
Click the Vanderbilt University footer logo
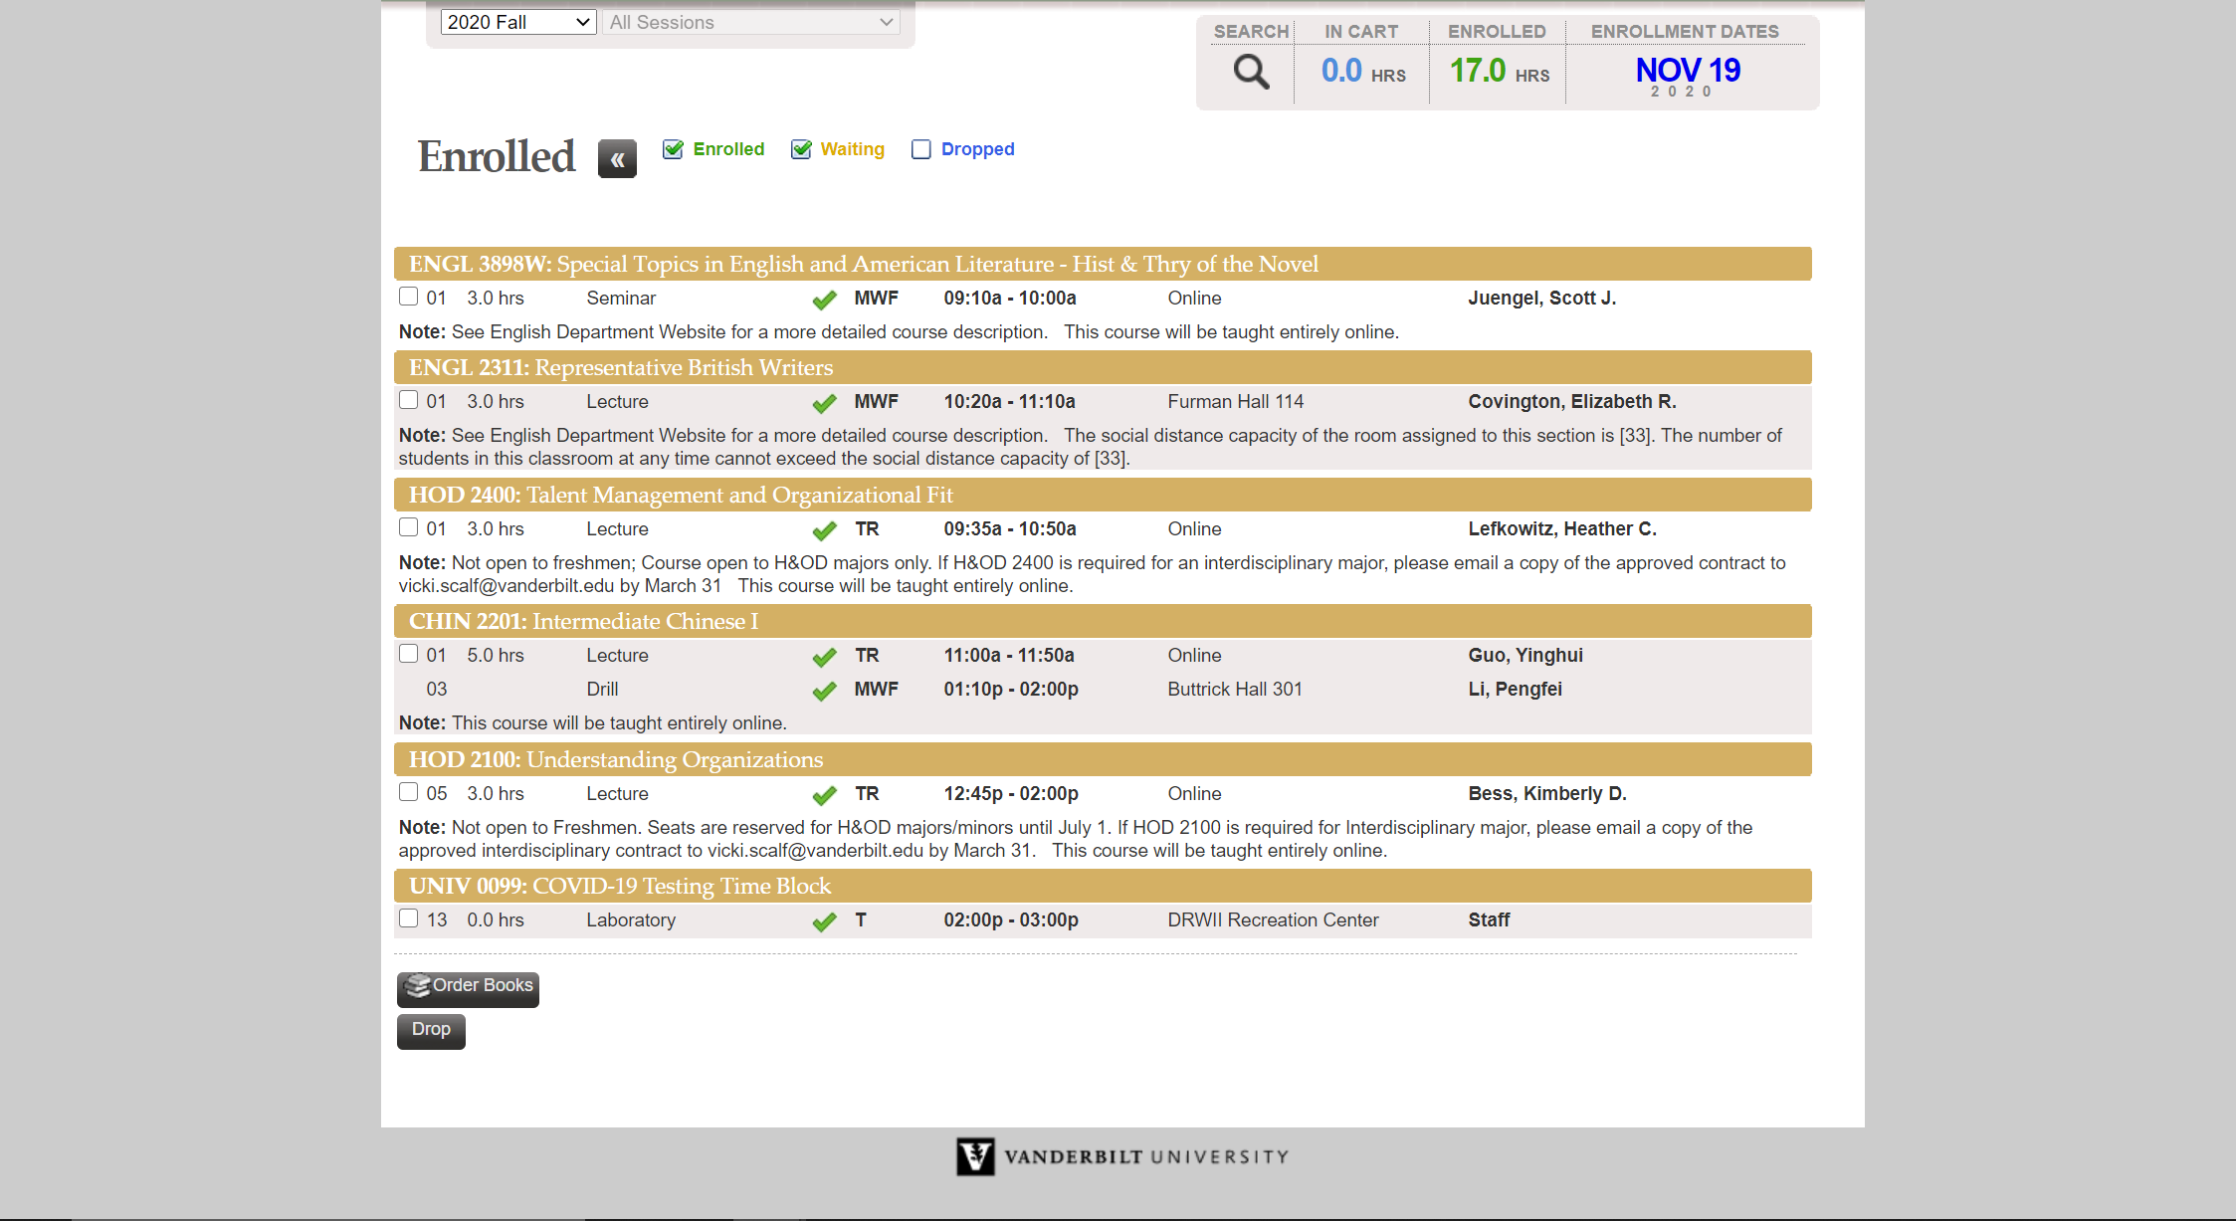click(x=1121, y=1156)
